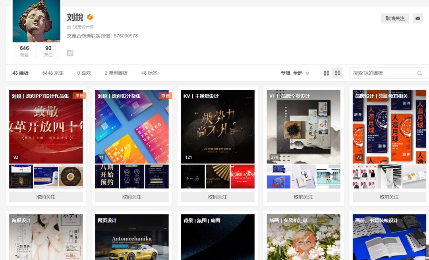429x260 pixels.
Task: Click the briefcase icon next to 视觉设计师
Action: [x=69, y=27]
